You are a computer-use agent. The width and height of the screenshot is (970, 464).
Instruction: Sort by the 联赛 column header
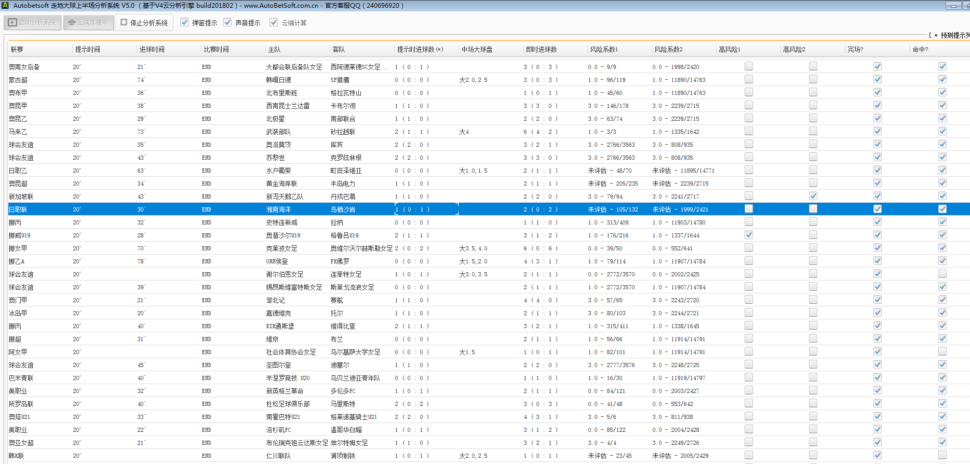coord(17,49)
